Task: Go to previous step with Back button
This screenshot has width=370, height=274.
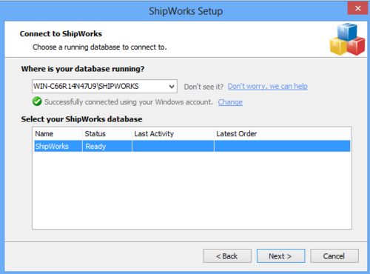Action: click(x=227, y=256)
